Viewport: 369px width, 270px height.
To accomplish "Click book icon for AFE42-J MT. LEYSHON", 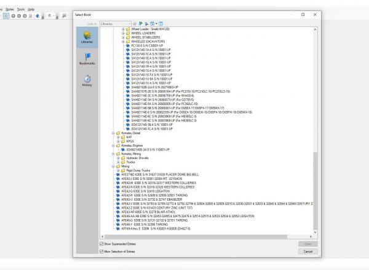I will click(118, 179).
